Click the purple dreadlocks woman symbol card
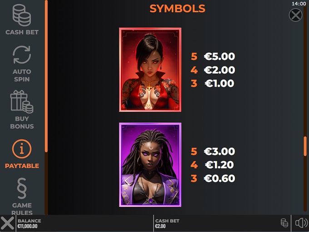Image resolution: width=309 pixels, height=232 pixels. coord(150,165)
